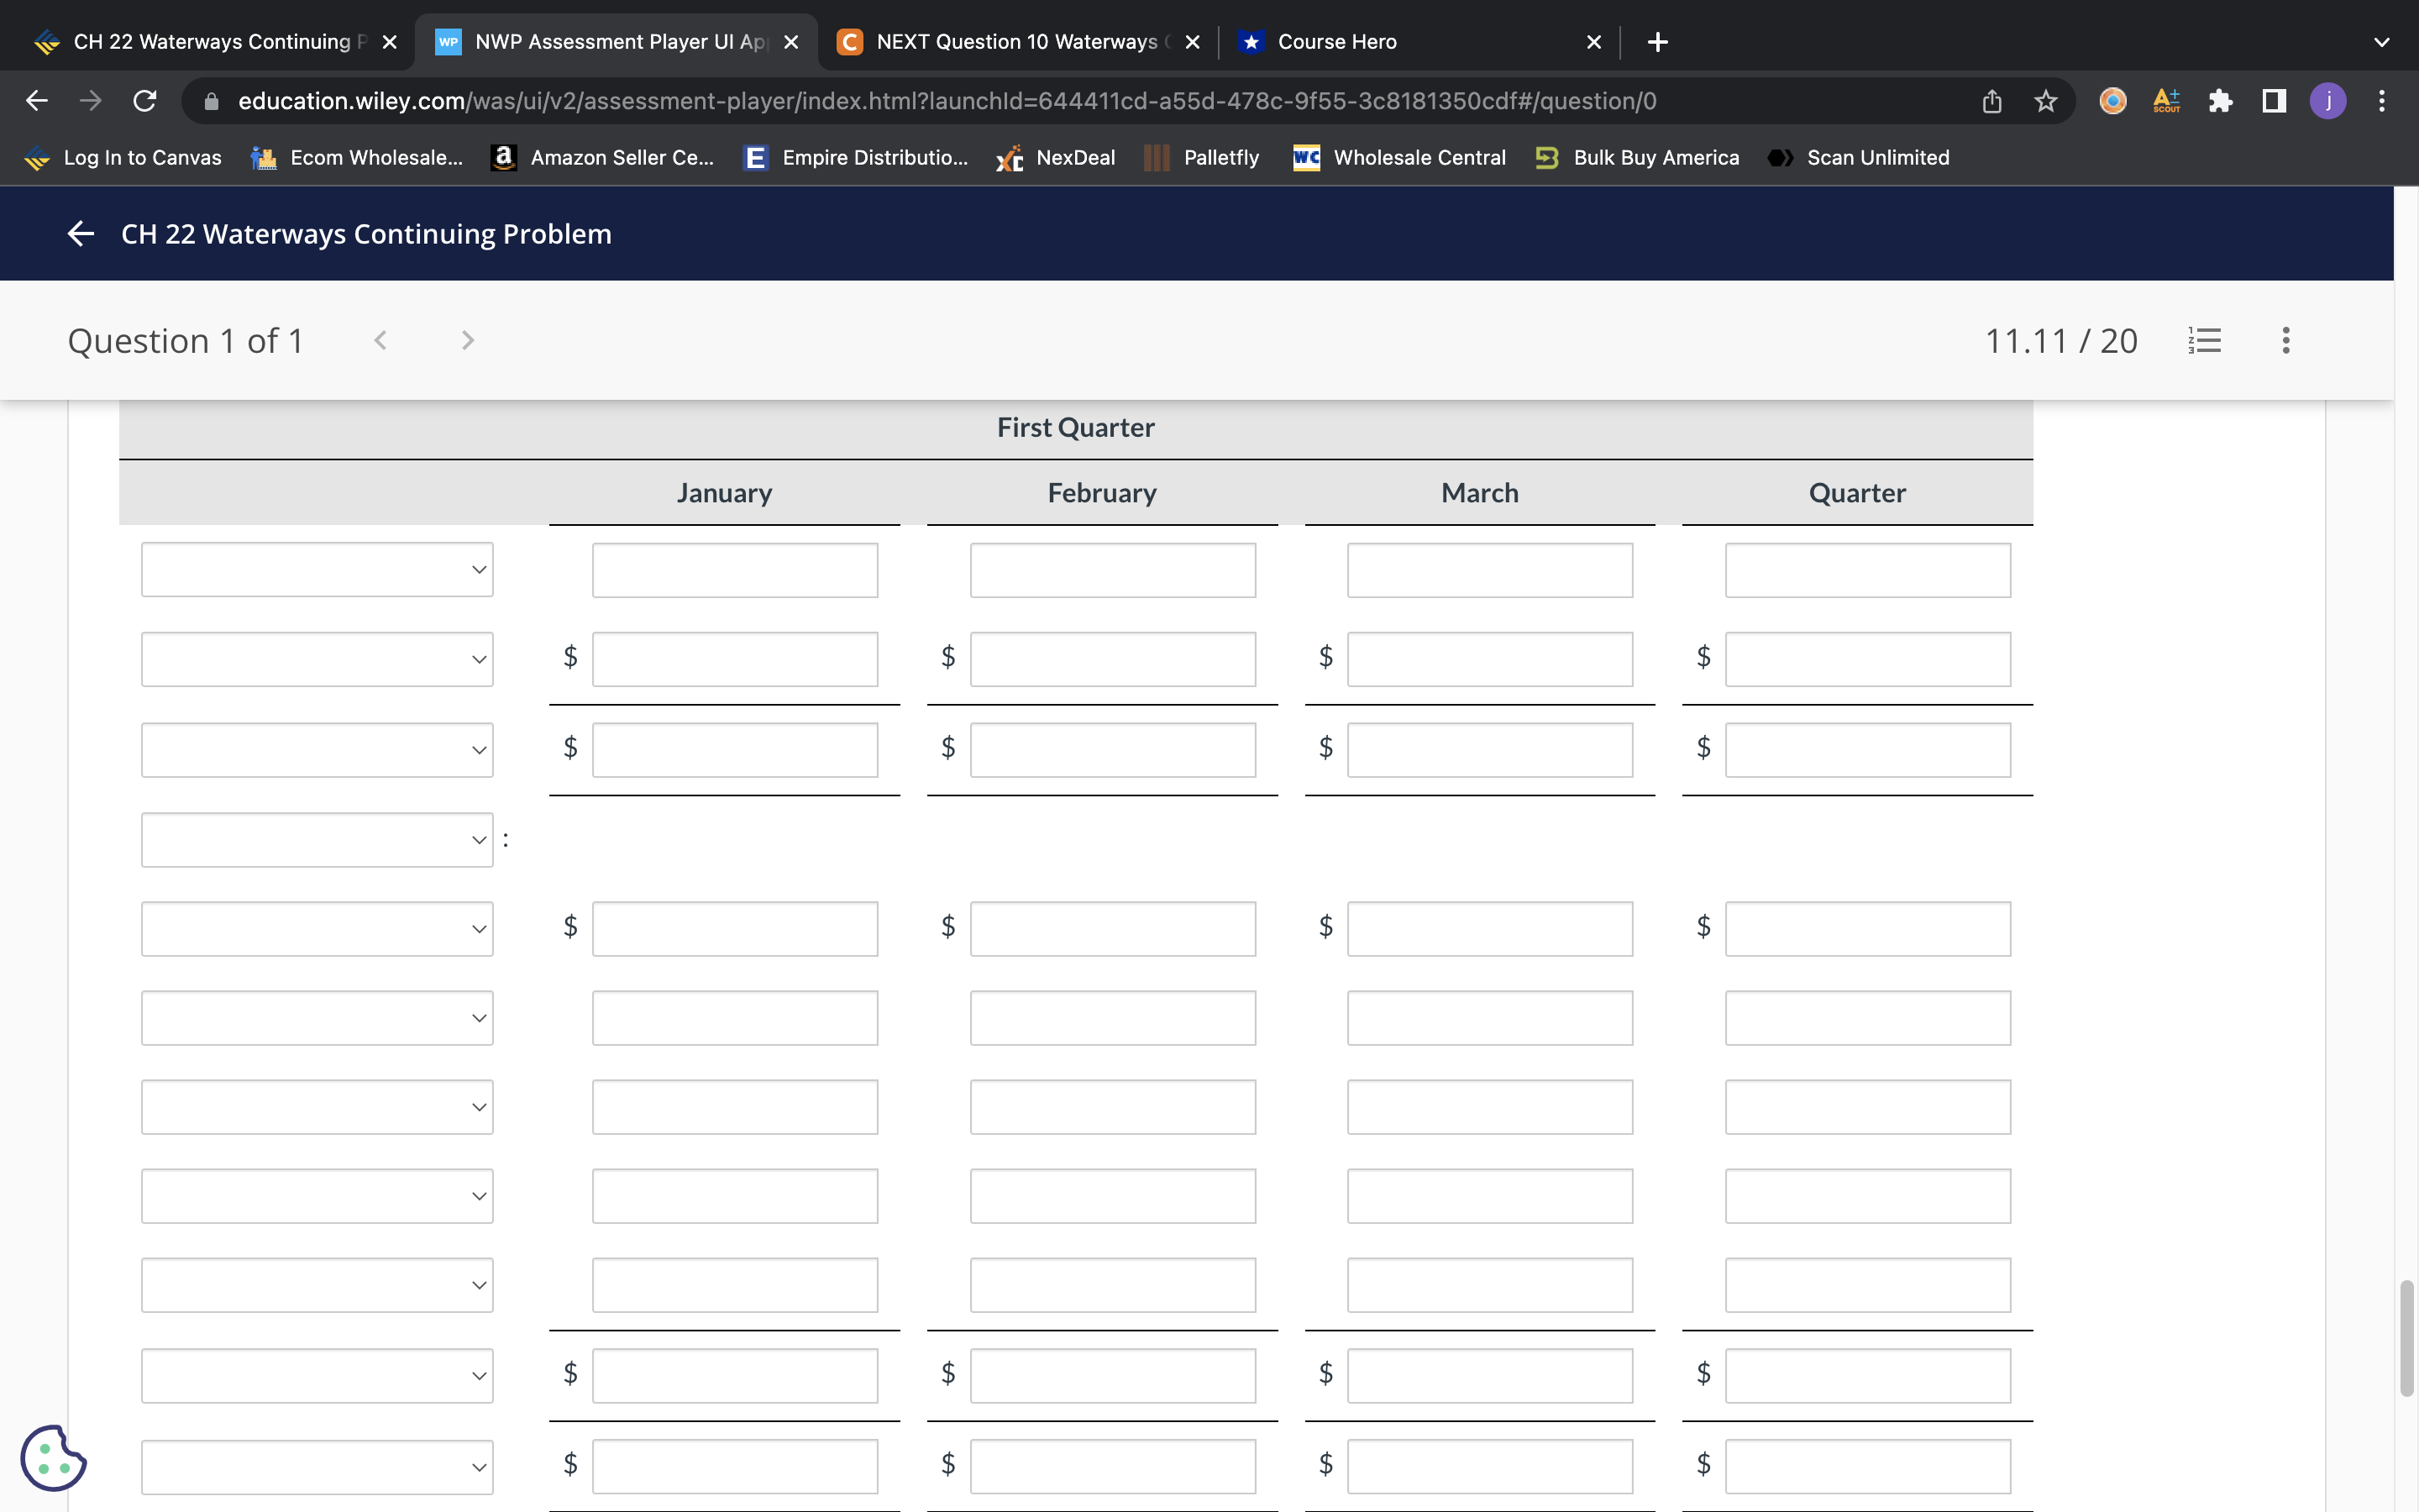This screenshot has width=2419, height=1512.
Task: Open the second row label dropdown
Action: point(317,659)
